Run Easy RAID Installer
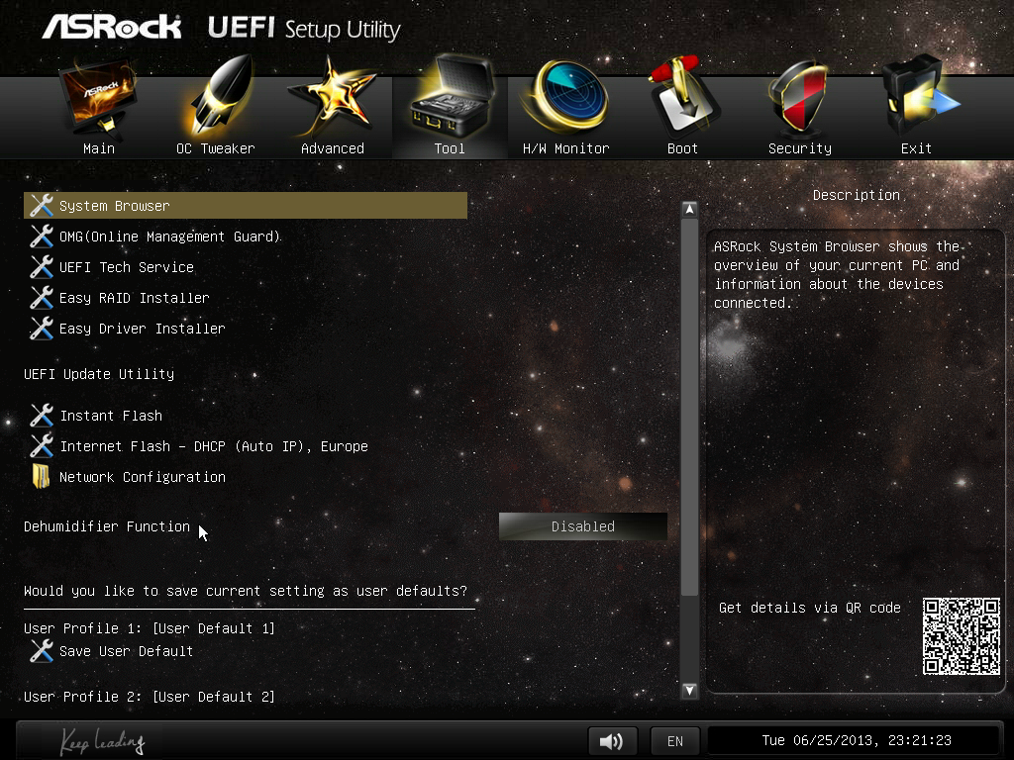Screen dimensions: 1014x760 [x=135, y=298]
